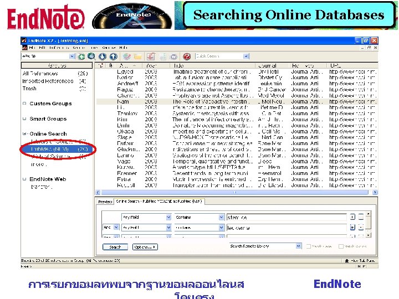Click the plus button beside 'leukemia' search row
The height and width of the screenshot is (299, 399).
[x=352, y=228]
